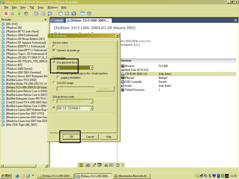
Task: Select Use ISO image radio button
Action: [x=54, y=83]
